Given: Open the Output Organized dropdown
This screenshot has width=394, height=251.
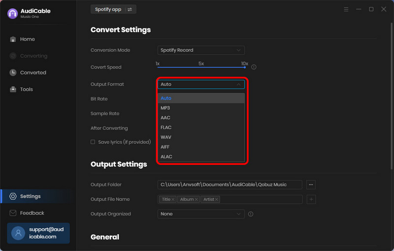Looking at the screenshot, I should [201, 214].
